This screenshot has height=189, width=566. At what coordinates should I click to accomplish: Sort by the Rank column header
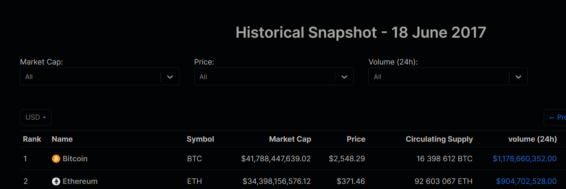point(32,139)
